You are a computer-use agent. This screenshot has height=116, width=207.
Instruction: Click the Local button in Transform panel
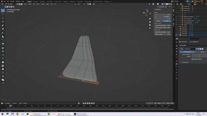(167, 21)
